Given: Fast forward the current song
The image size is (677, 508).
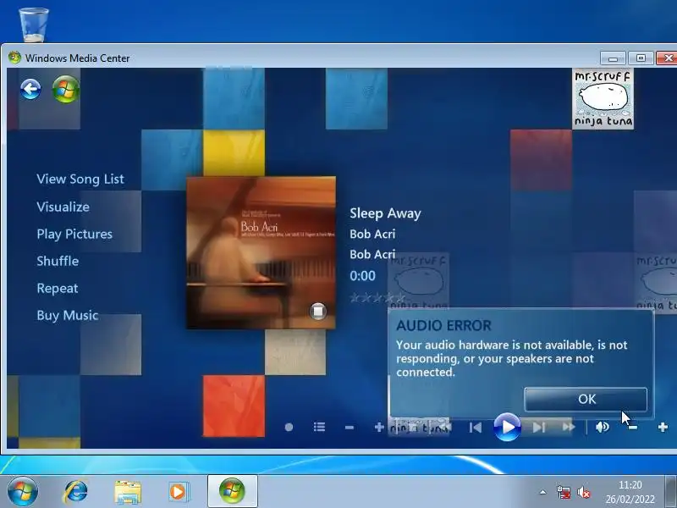Looking at the screenshot, I should click(569, 428).
